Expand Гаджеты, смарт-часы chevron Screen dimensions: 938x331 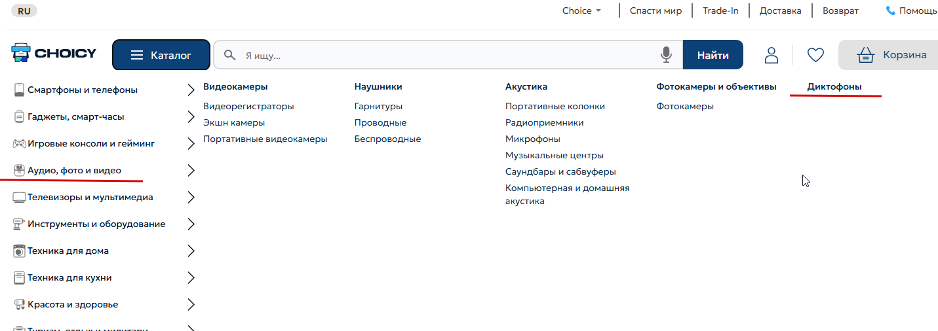pos(191,117)
